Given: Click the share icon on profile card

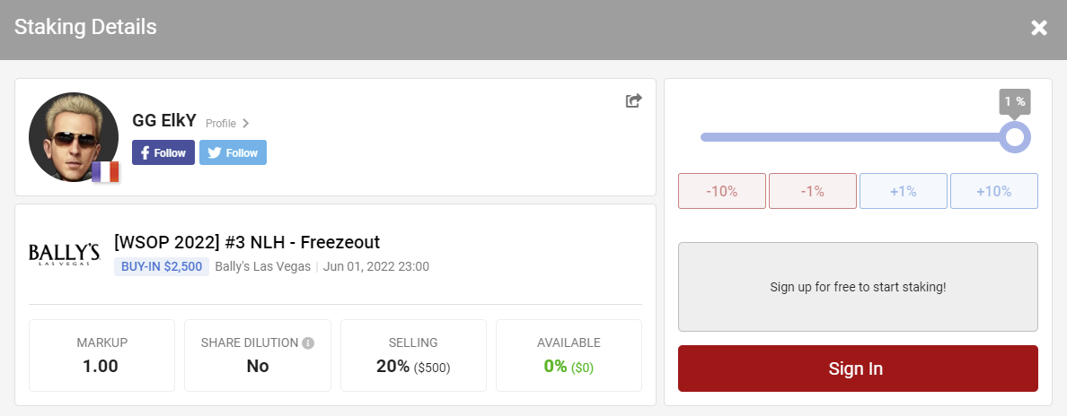Looking at the screenshot, I should click(x=633, y=100).
